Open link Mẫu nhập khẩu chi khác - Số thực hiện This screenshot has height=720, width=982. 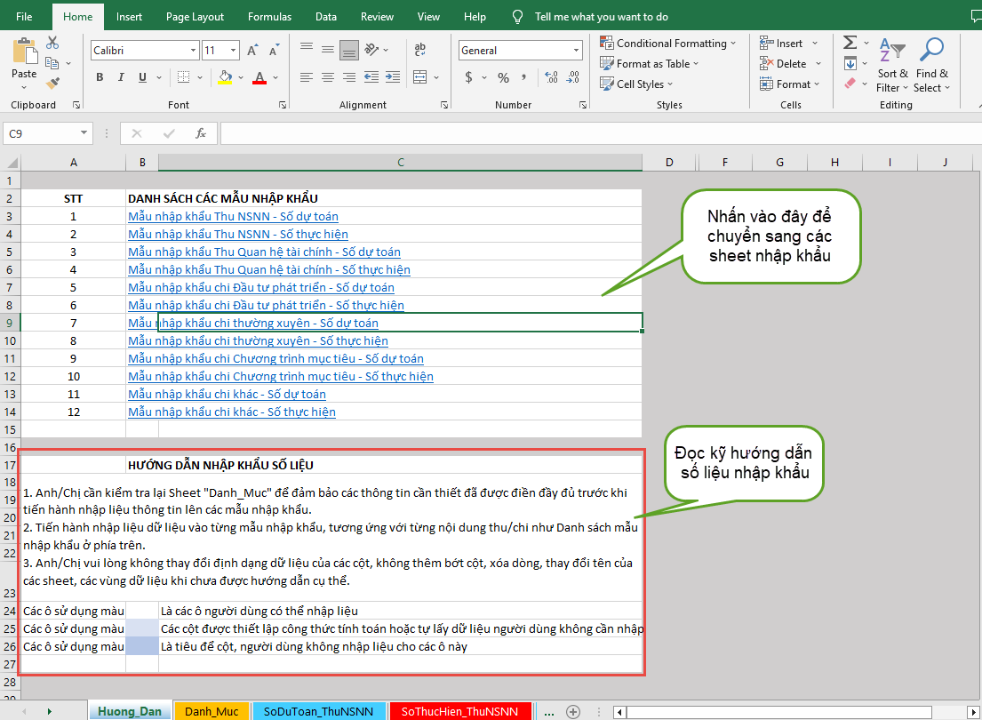[x=232, y=412]
